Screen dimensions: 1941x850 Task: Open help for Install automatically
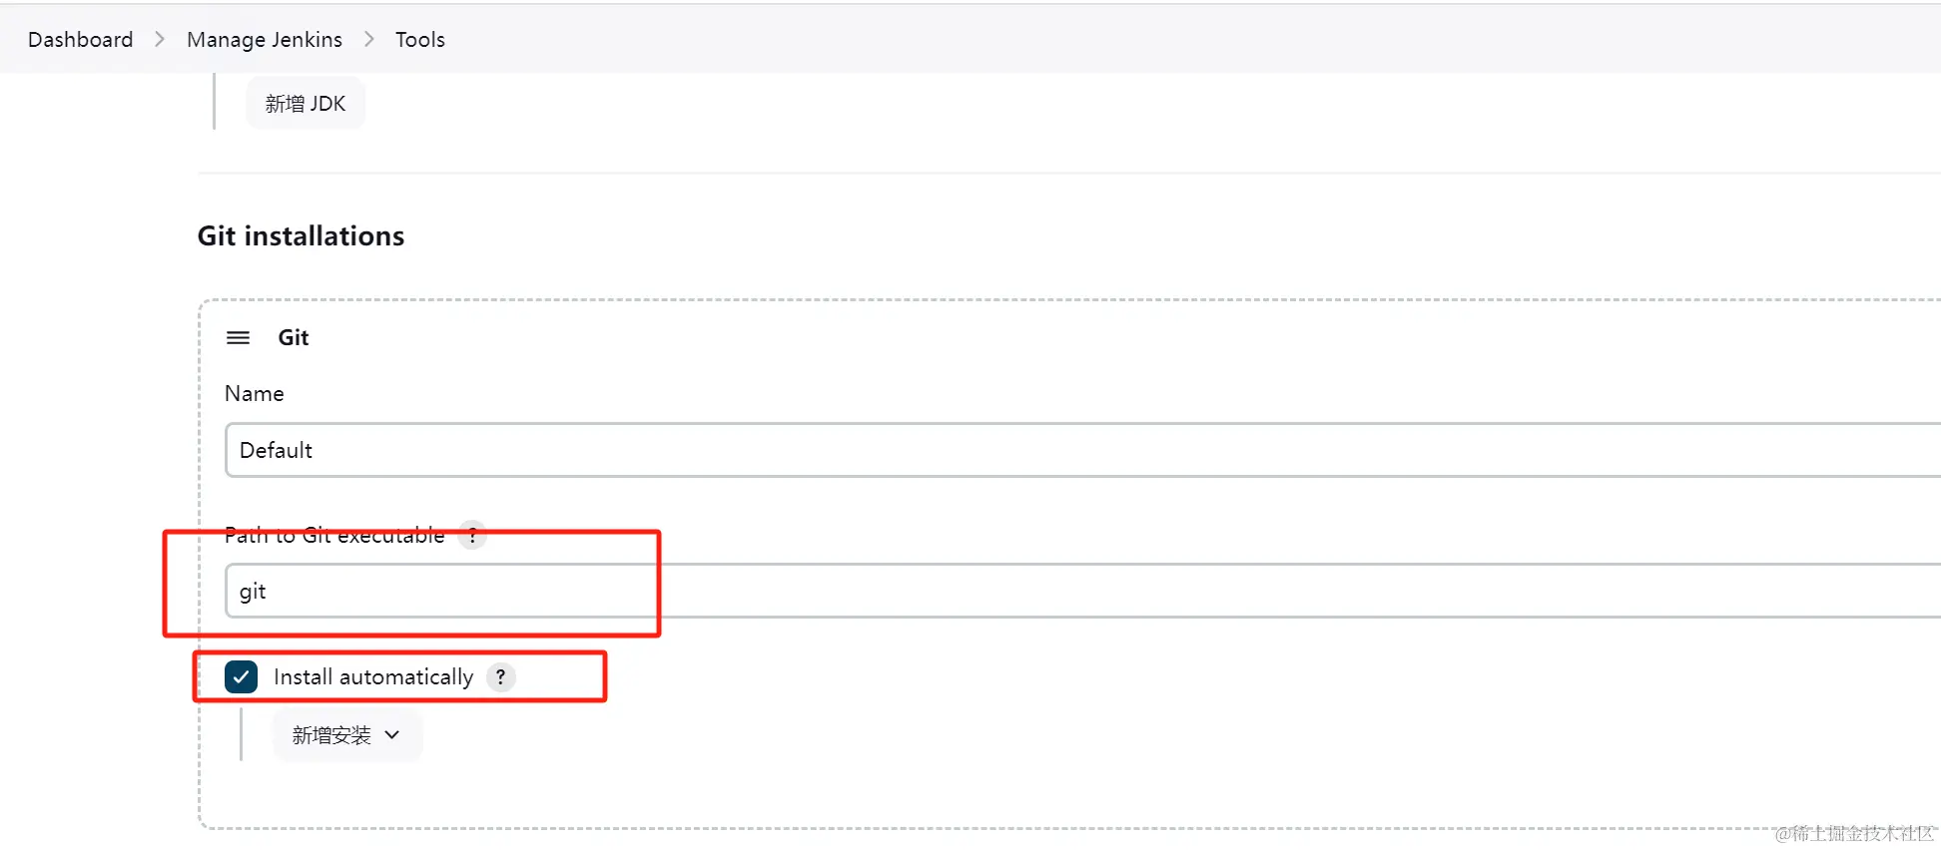click(500, 677)
